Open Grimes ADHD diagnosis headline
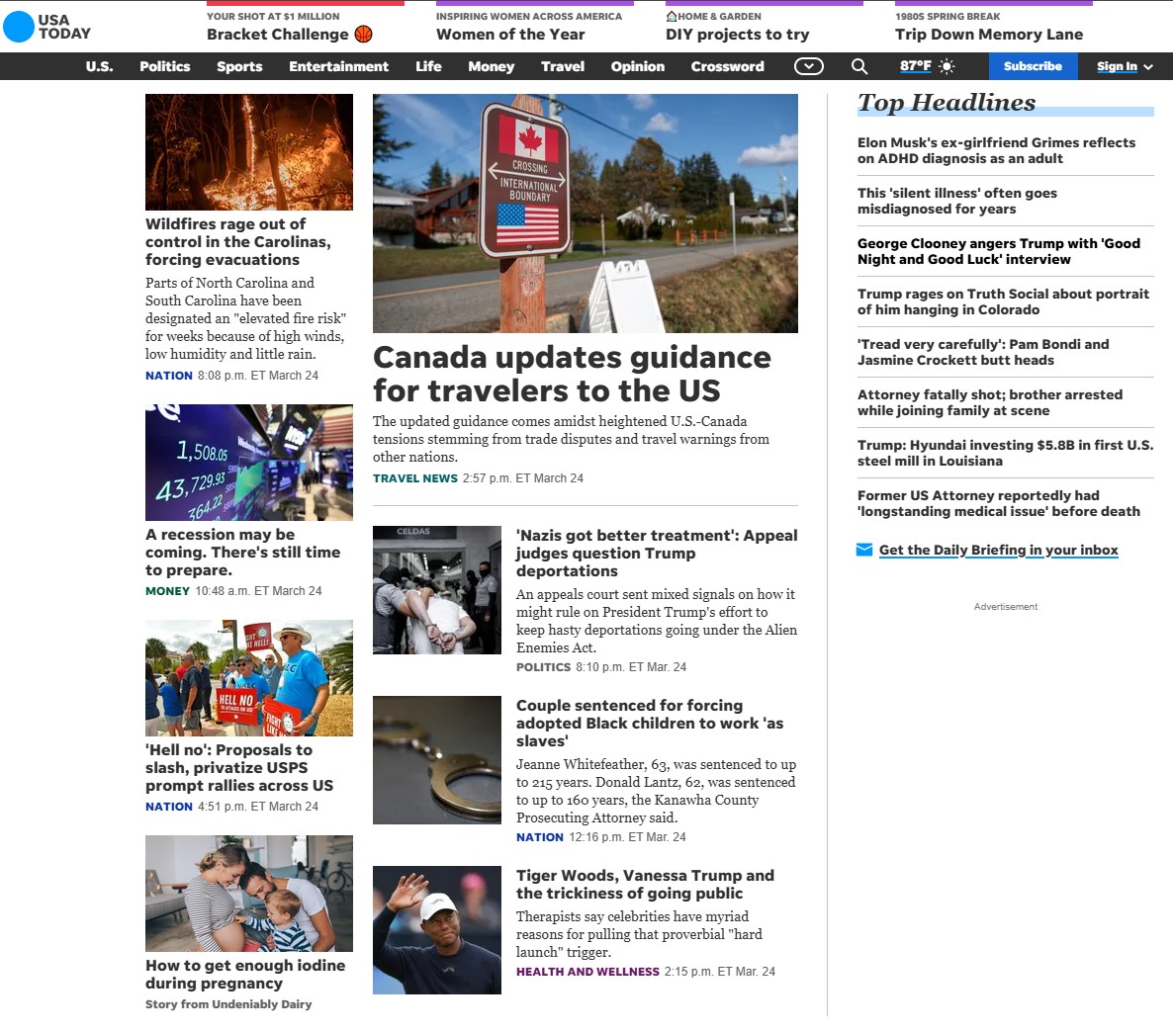Screen dimensions: 1173x1032 pyautogui.click(x=996, y=150)
